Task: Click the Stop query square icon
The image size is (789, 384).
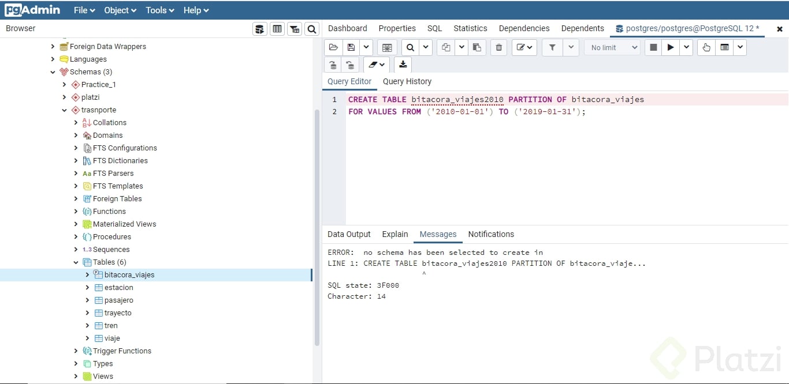Action: click(653, 47)
